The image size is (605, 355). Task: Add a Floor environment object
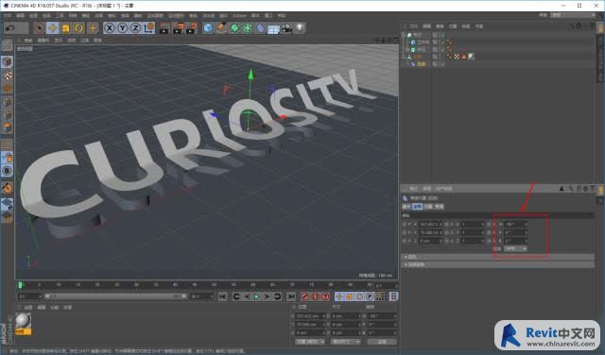[273, 29]
